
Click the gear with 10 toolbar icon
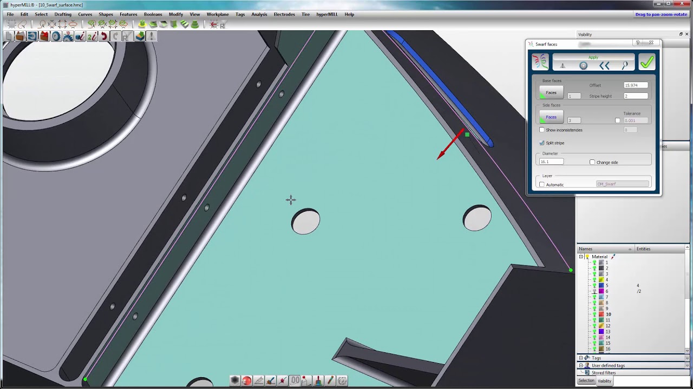[68, 36]
